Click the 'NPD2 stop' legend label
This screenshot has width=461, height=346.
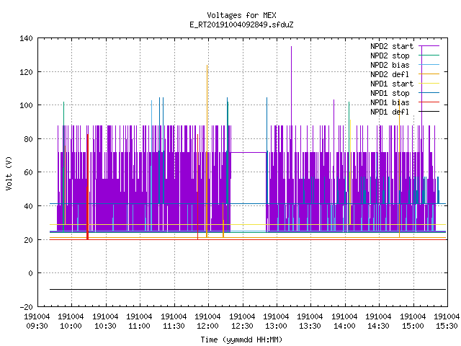click(x=390, y=56)
